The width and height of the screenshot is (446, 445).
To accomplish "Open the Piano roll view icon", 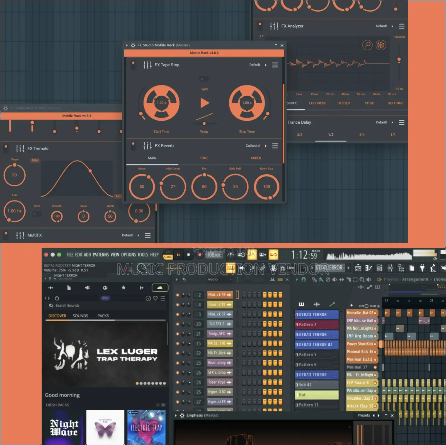I will pyautogui.click(x=369, y=268).
